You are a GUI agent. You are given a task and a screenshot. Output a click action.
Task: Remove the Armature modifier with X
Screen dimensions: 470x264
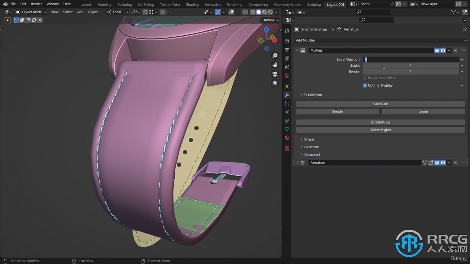pos(455,163)
